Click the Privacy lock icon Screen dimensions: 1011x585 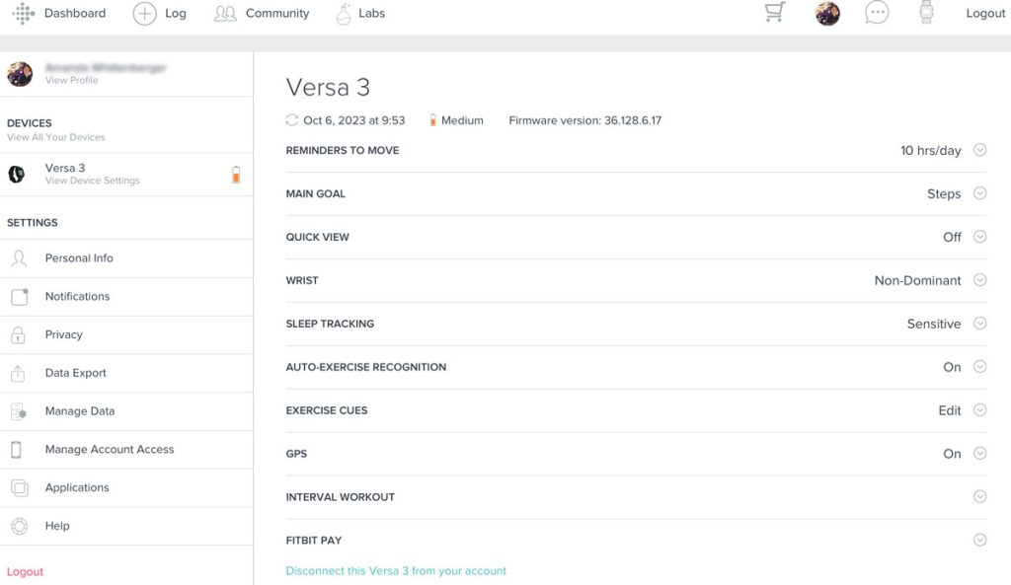19,335
